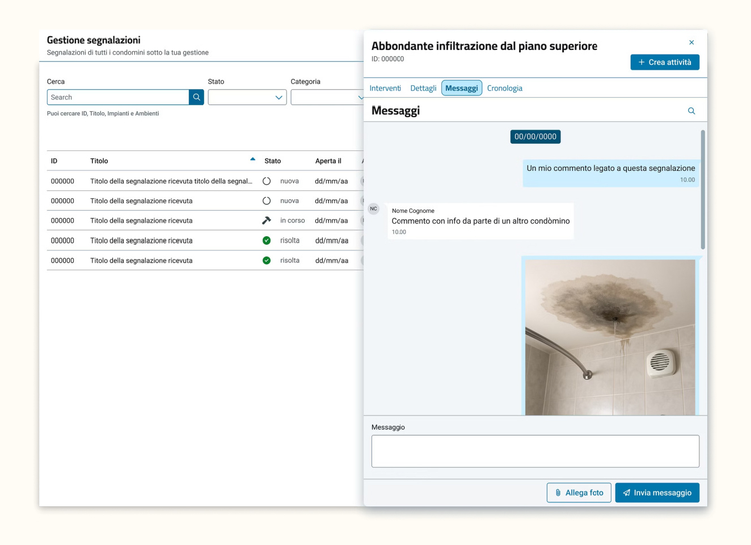Click 'Nome Cognome' sender name
Viewport: 751px width, 545px height.
413,211
